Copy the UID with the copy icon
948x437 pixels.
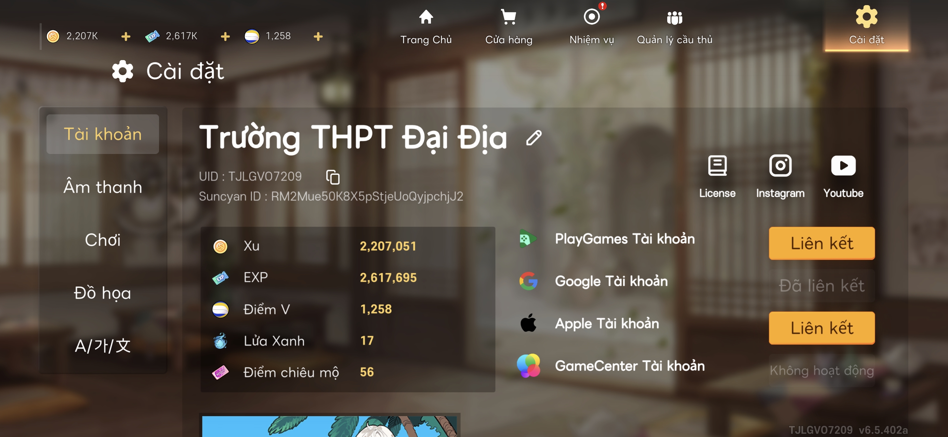tap(333, 177)
